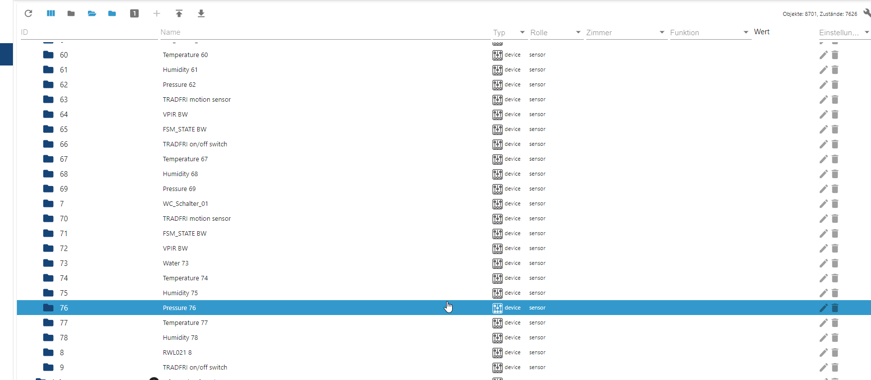Edit the Humidity 61 object
This screenshot has height=380, width=871.
coord(823,69)
